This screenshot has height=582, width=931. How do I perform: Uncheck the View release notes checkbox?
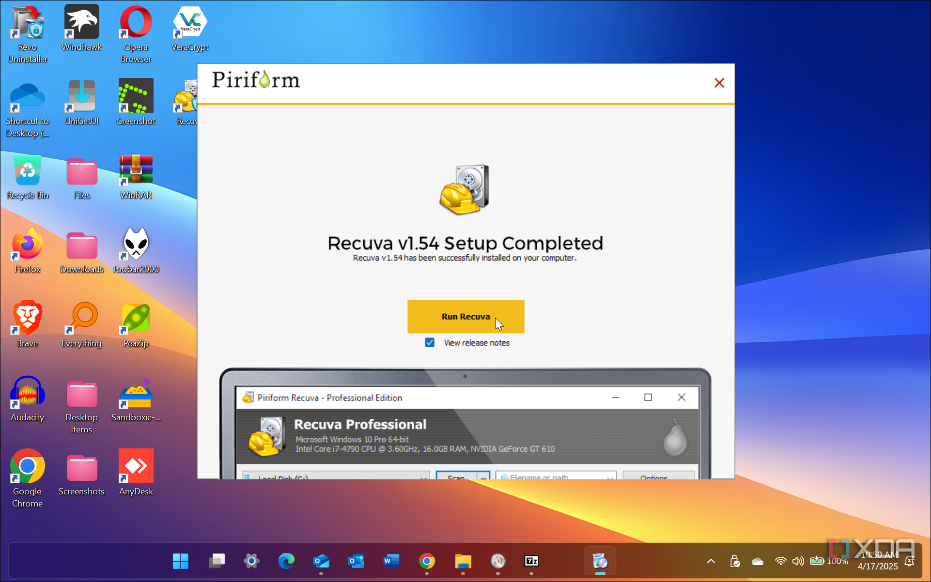pos(430,342)
